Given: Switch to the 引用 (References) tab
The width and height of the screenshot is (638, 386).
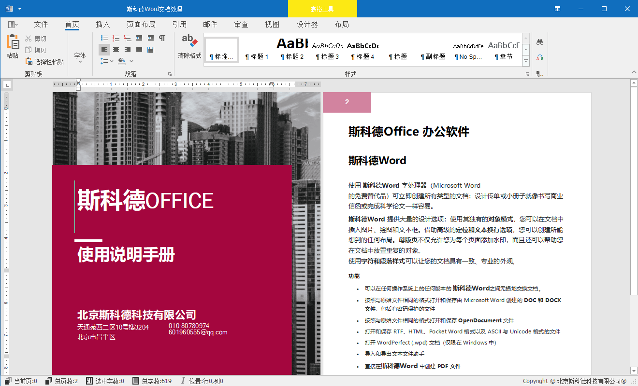Looking at the screenshot, I should tap(179, 24).
